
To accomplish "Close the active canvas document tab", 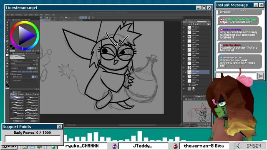I will pos(49,20).
